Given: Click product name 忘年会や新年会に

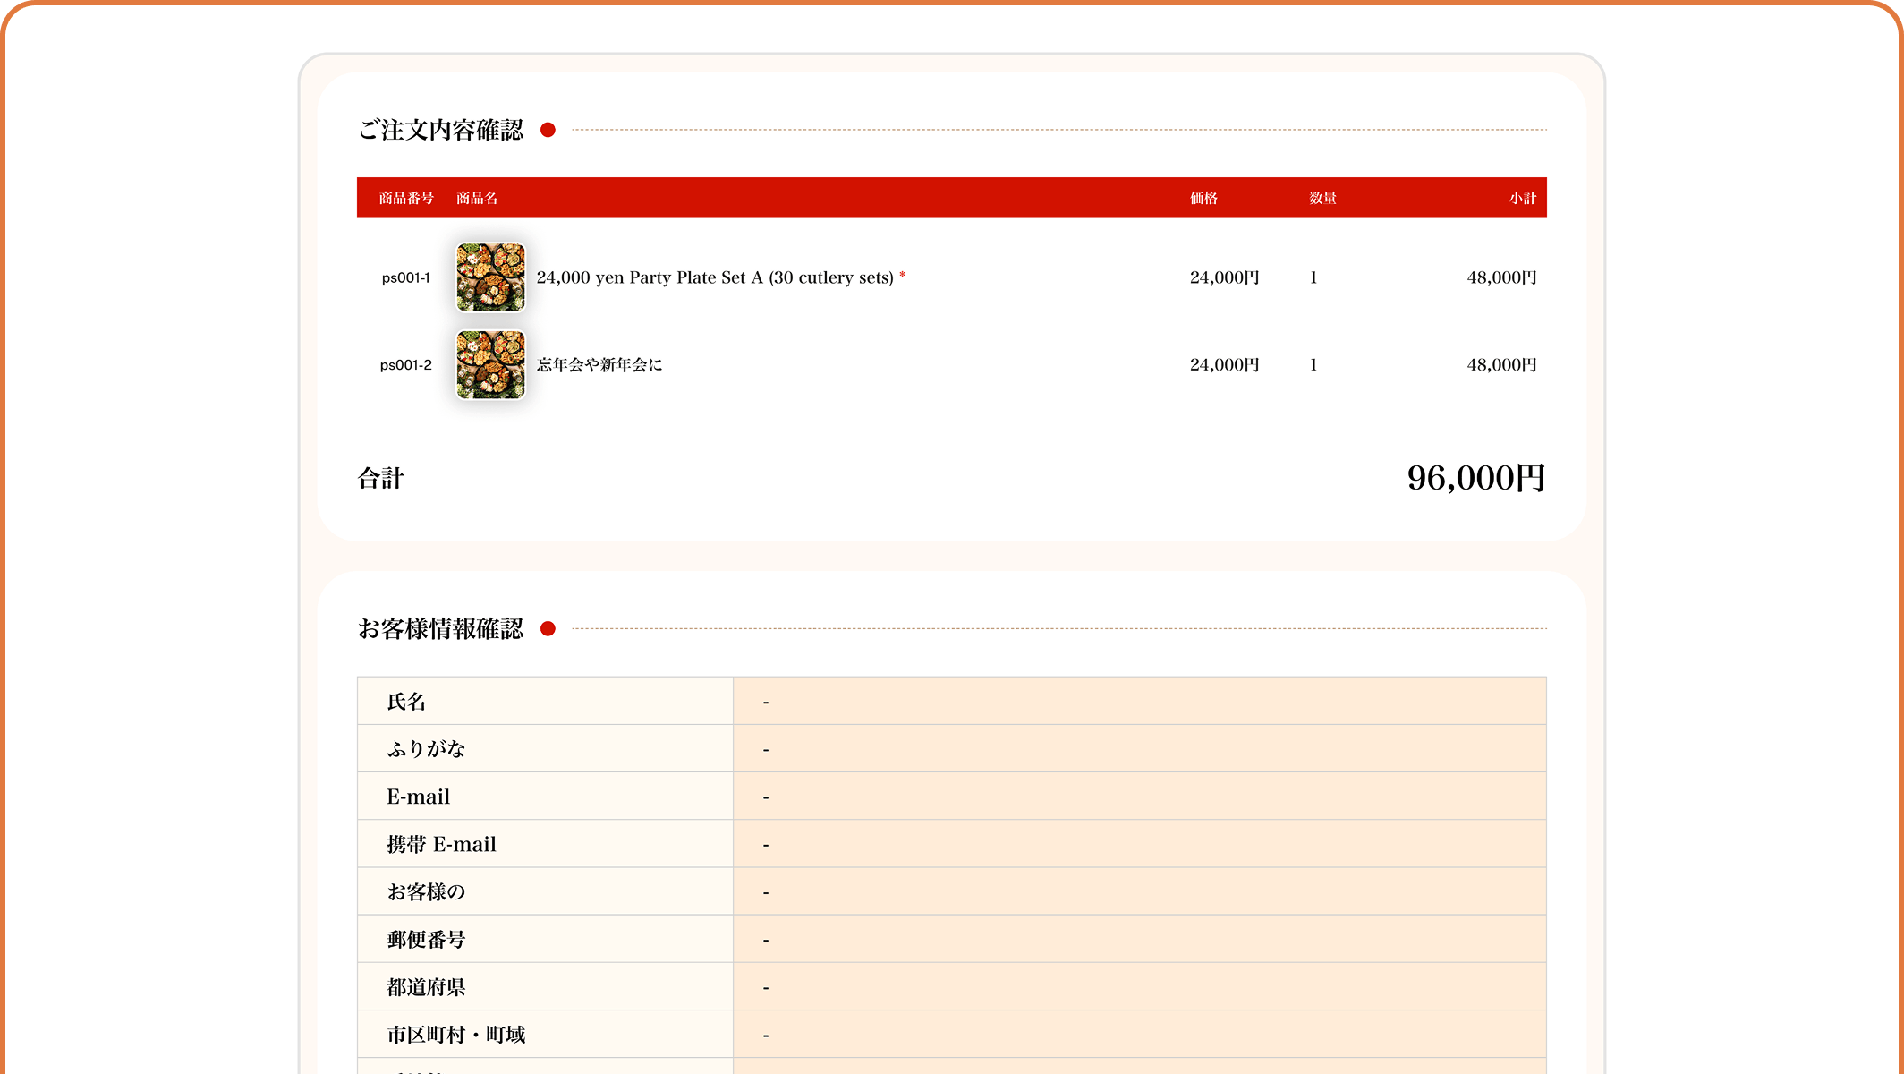Looking at the screenshot, I should tap(599, 364).
